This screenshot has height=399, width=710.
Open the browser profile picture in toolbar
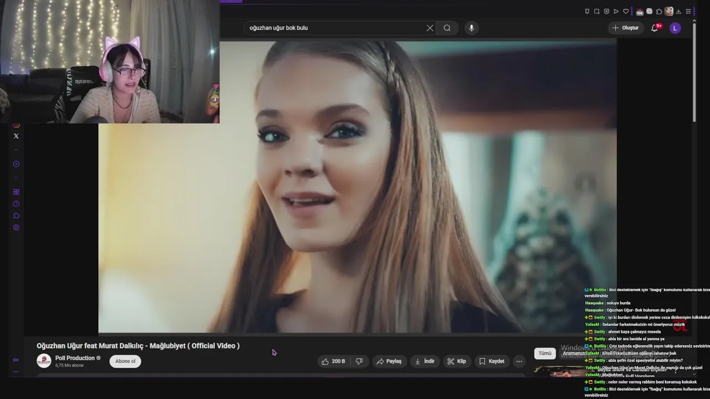tap(669, 11)
